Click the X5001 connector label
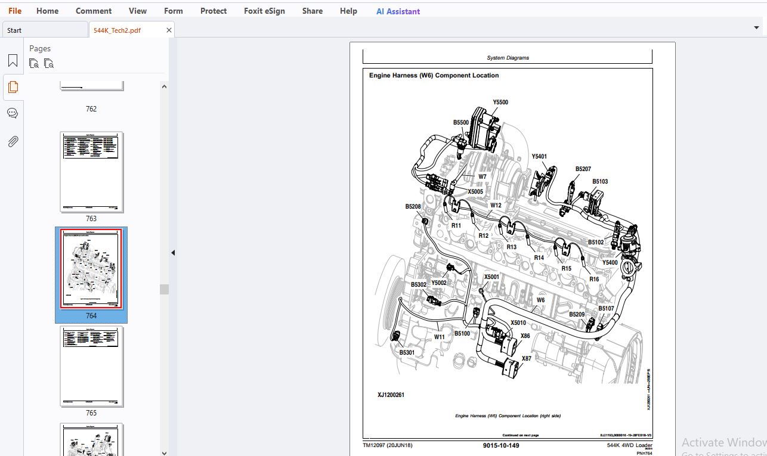This screenshot has width=767, height=456. coord(491,277)
